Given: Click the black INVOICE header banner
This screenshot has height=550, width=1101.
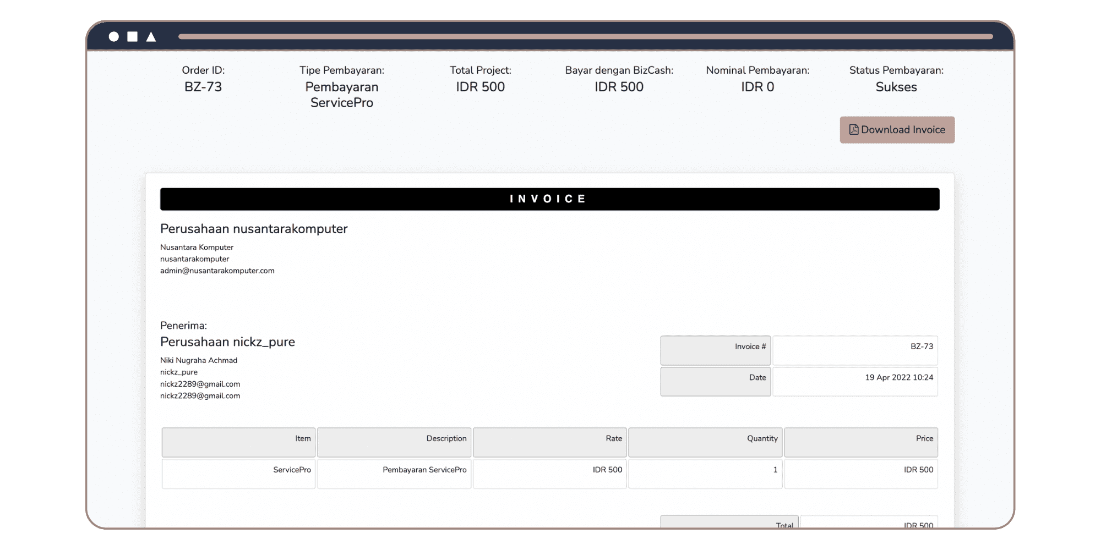Looking at the screenshot, I should point(549,199).
